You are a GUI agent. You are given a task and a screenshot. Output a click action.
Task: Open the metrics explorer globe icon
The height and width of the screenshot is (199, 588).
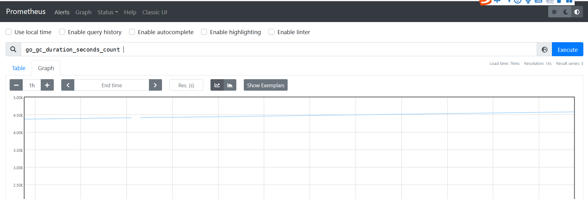coord(544,49)
